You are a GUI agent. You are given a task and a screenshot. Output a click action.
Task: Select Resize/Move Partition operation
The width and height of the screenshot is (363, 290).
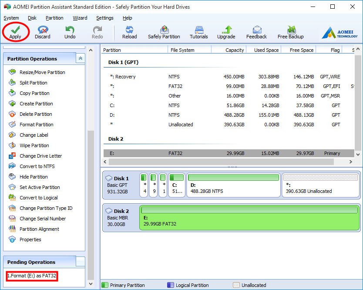point(42,72)
